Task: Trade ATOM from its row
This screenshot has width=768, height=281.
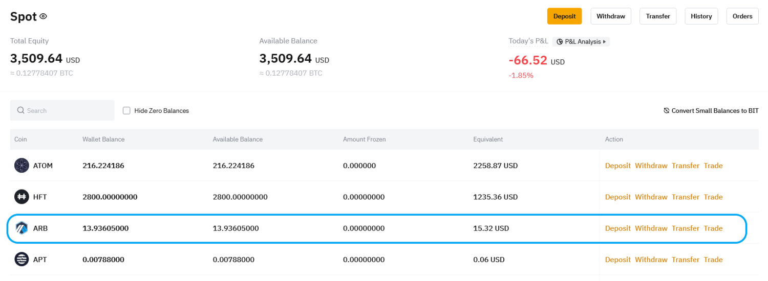Action: click(x=713, y=166)
